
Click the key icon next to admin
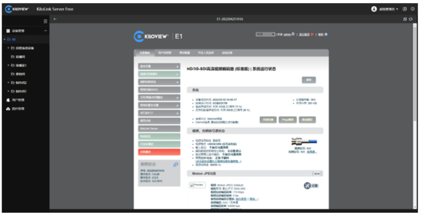tap(293, 34)
